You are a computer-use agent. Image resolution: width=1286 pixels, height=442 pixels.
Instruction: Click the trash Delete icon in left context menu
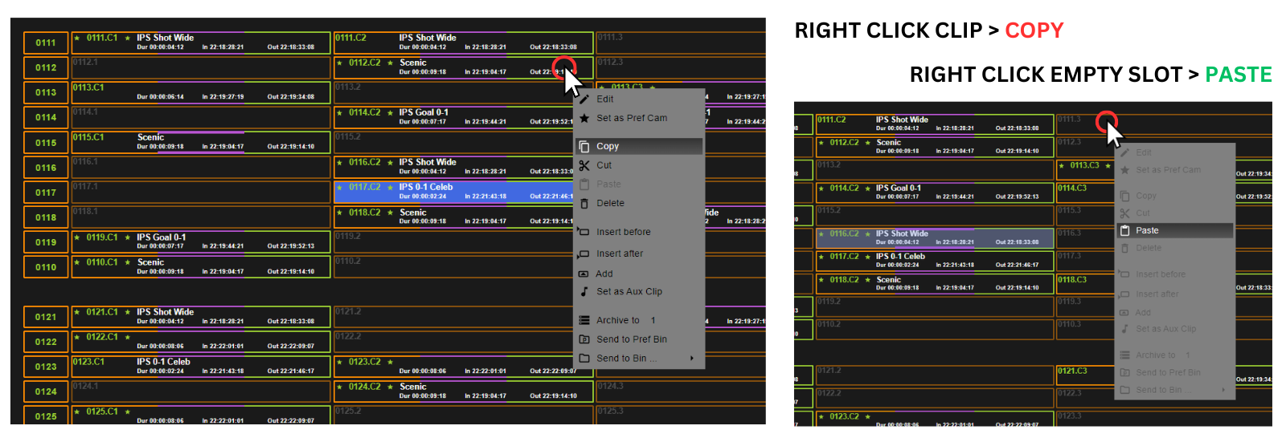coord(584,204)
